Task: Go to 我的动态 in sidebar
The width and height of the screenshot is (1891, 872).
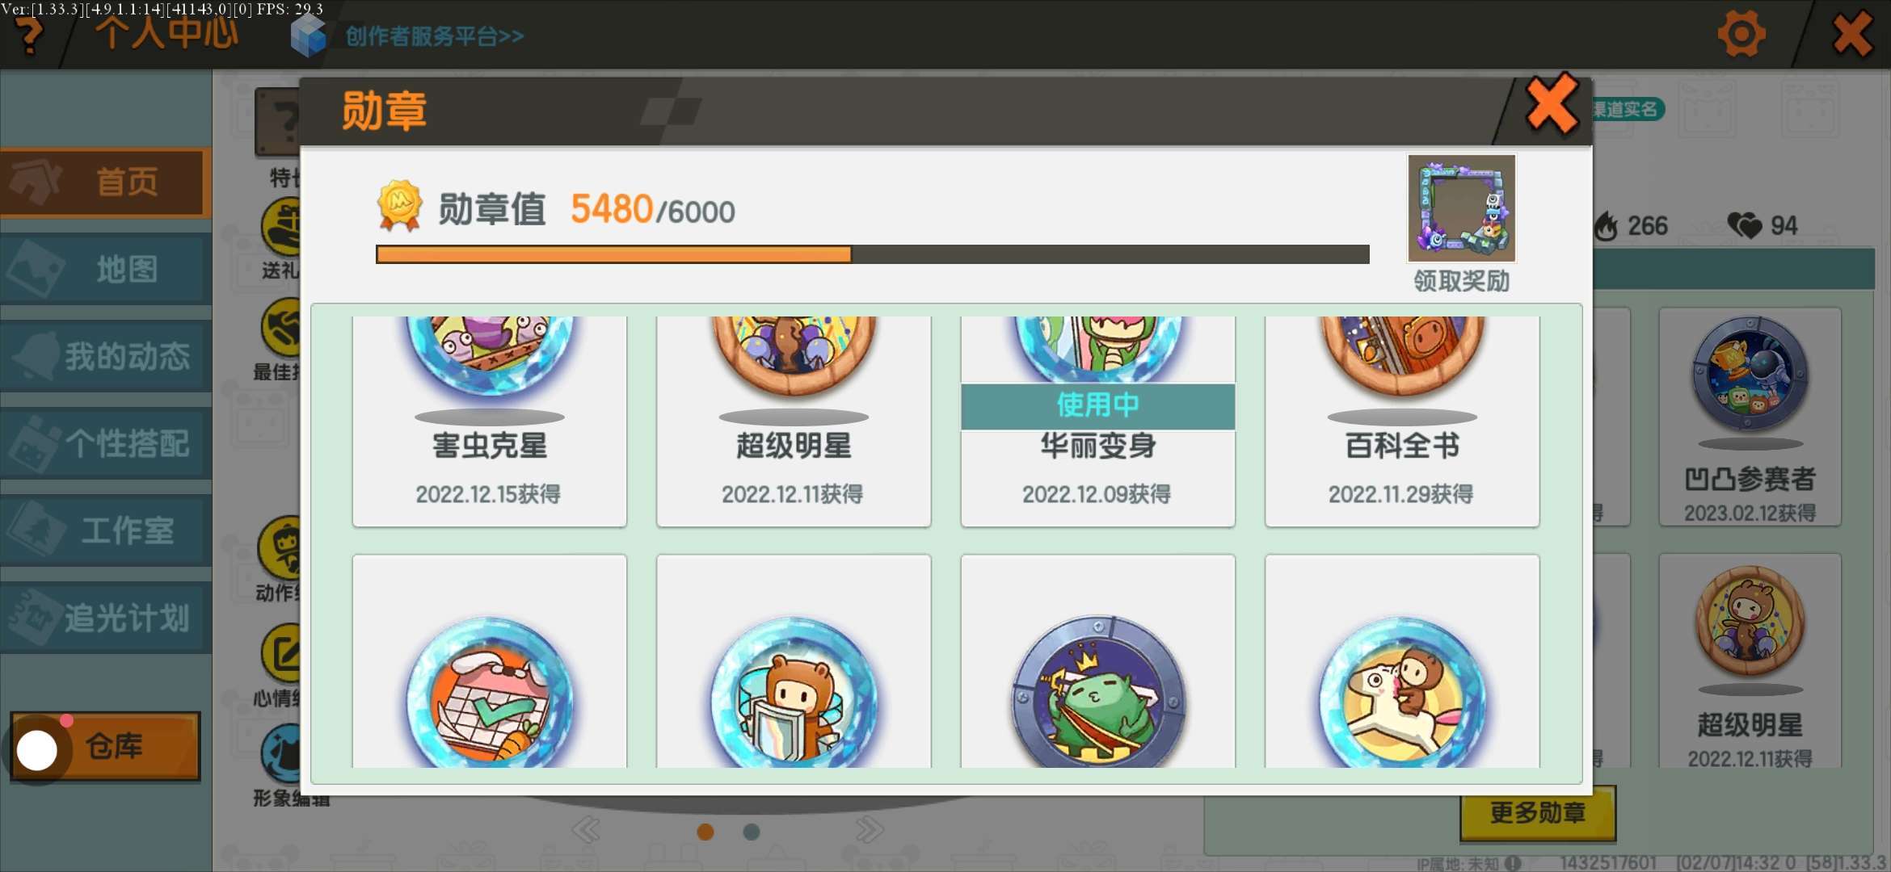Action: point(106,356)
